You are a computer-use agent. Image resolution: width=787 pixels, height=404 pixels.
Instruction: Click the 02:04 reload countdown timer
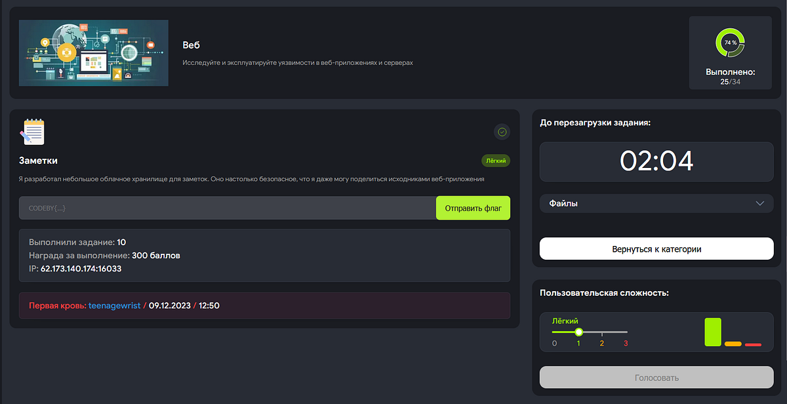[656, 161]
